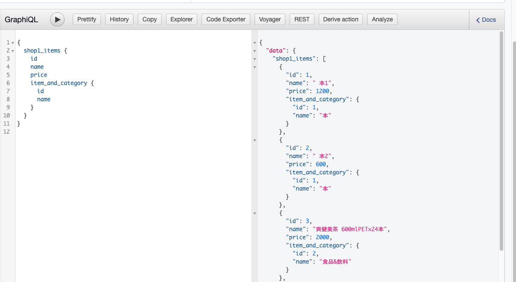Collapse the second result item containing 本2

pos(255,140)
